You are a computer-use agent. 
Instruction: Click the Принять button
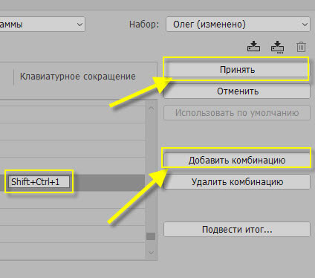click(x=237, y=70)
